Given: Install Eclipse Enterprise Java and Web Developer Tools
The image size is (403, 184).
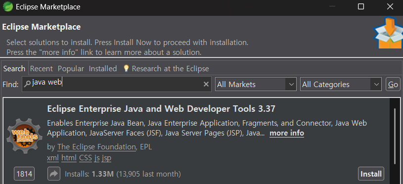Looking at the screenshot, I should click(x=371, y=174).
